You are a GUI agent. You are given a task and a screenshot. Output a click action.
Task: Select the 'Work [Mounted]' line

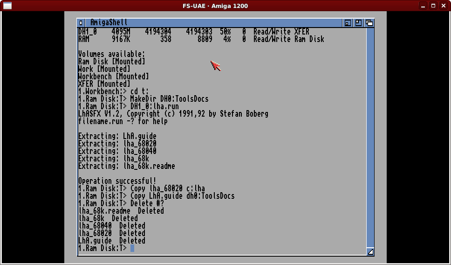(104, 69)
